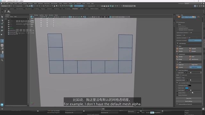Enable the Surface Offset checkbox

point(177,93)
